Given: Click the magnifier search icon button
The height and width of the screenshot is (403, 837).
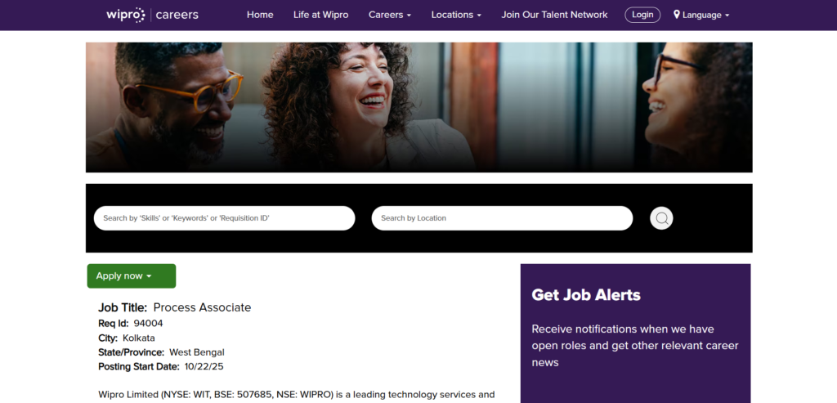Looking at the screenshot, I should tap(661, 218).
